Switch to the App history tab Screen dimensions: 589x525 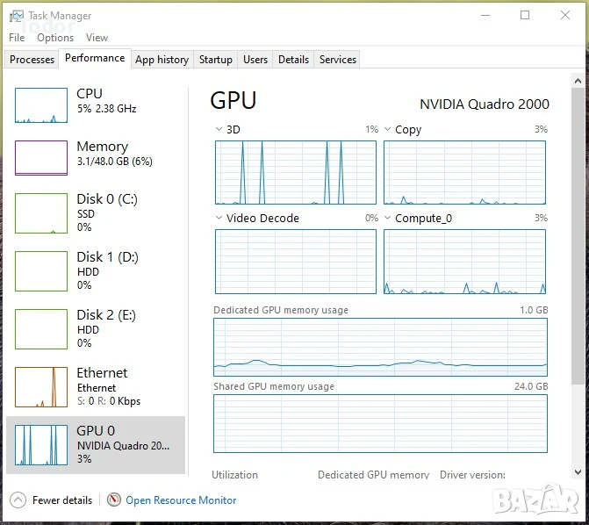(162, 60)
